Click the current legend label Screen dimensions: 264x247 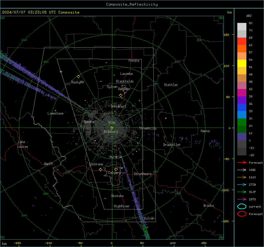tap(255, 207)
